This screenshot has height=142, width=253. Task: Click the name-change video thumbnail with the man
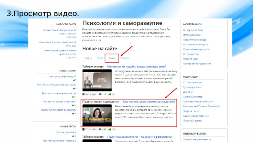[97, 80]
